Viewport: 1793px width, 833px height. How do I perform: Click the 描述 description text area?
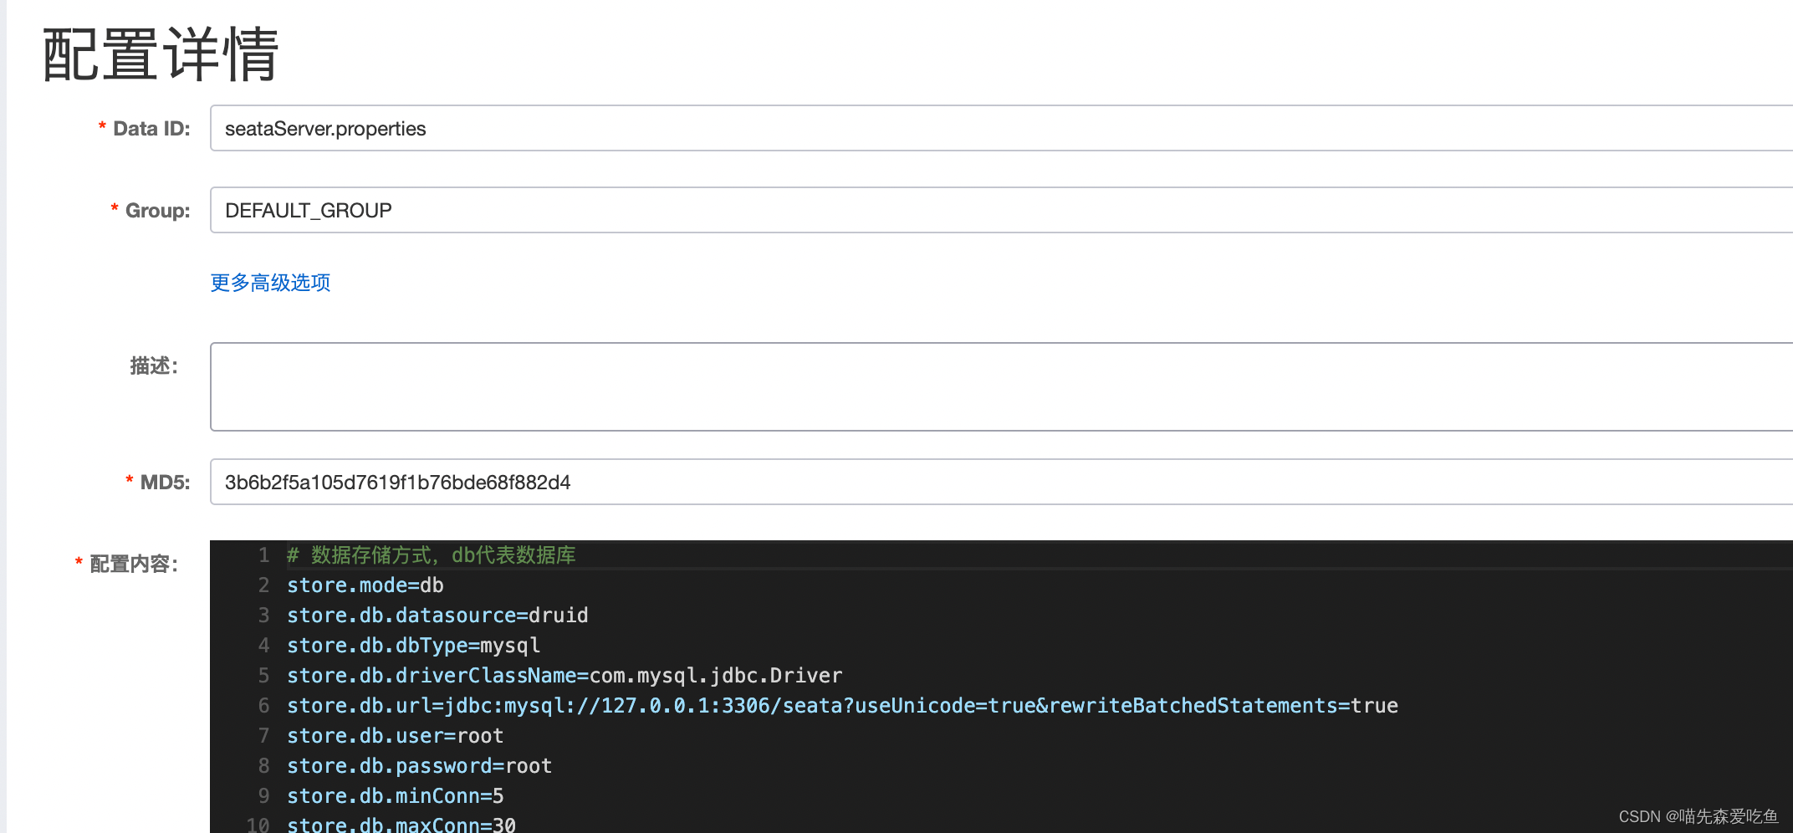coord(1001,386)
